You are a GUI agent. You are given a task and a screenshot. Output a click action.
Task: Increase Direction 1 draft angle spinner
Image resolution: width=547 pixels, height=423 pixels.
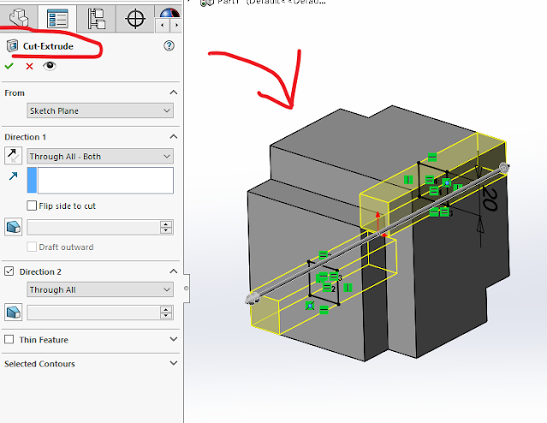[x=166, y=224]
